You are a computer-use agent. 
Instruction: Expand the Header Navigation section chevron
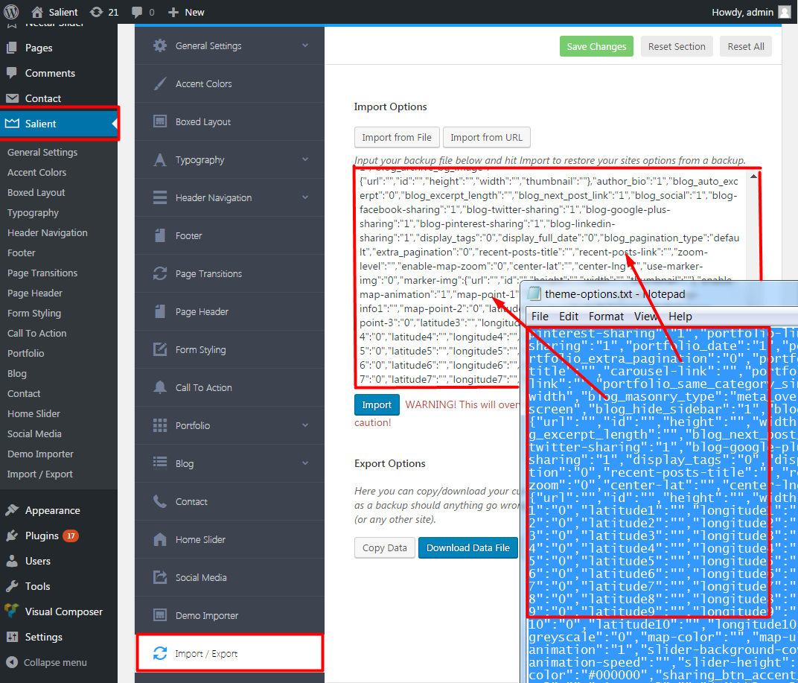305,197
